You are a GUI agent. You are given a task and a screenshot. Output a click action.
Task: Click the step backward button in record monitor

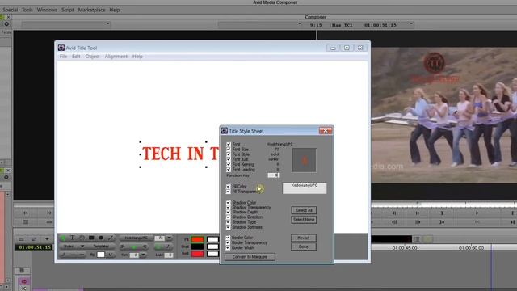[394, 213]
